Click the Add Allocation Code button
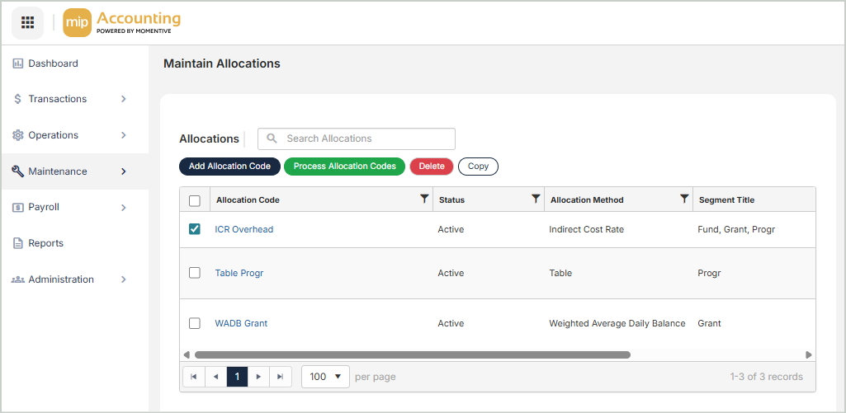Image resolution: width=846 pixels, height=413 pixels. [229, 167]
